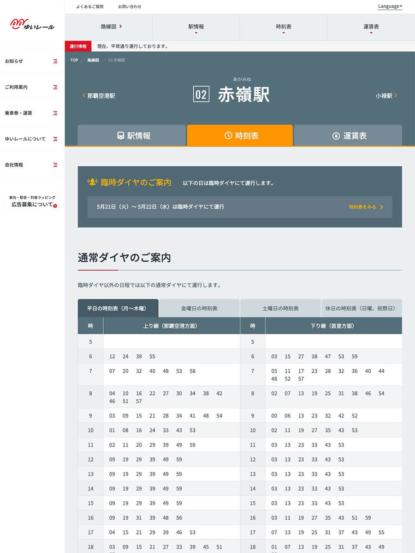Screen dimensions: 415x553
Task: Open the 乗車券・運賃 sidebar menu icon
Action: [55, 113]
